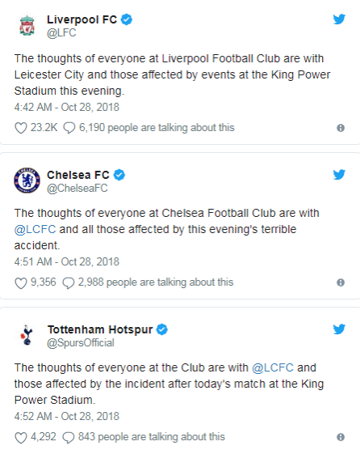Like the Liverpool FC tweet with heart icon
Screen dimensions: 360x450
[x=21, y=128]
